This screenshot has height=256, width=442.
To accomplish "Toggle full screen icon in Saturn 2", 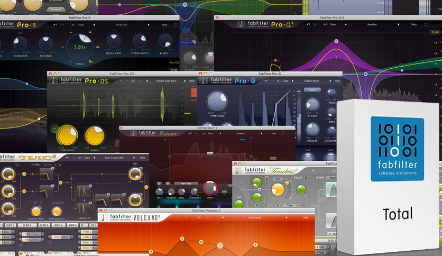I will tap(283, 133).
